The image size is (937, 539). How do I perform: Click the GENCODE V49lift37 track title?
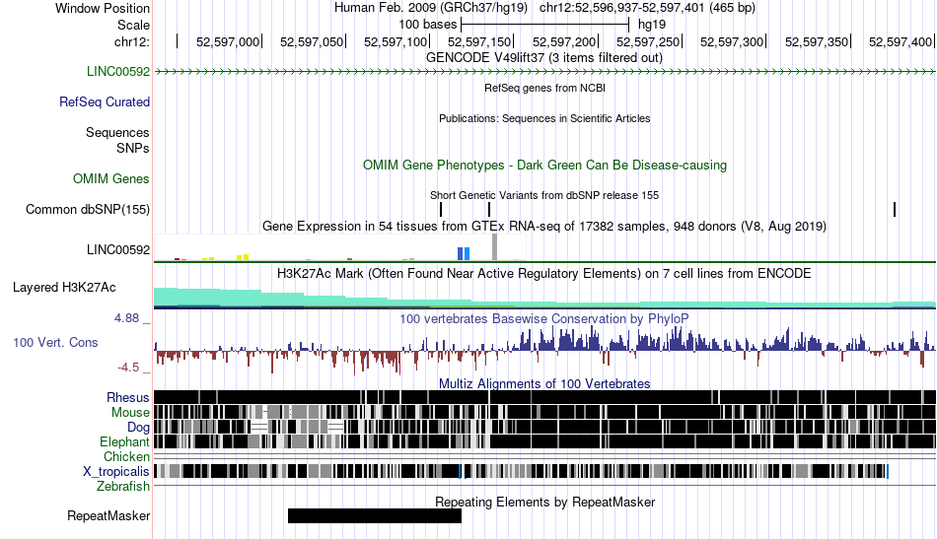(x=544, y=58)
